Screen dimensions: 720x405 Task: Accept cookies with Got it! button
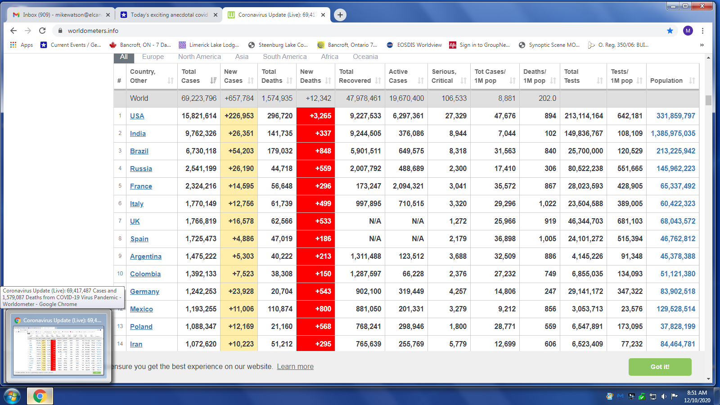[660, 367]
